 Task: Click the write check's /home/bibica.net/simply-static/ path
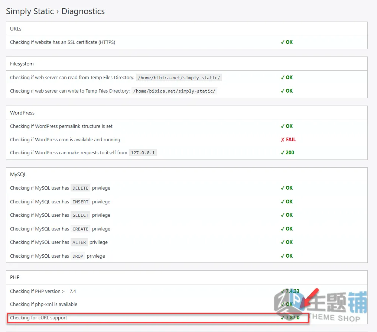[x=174, y=91]
